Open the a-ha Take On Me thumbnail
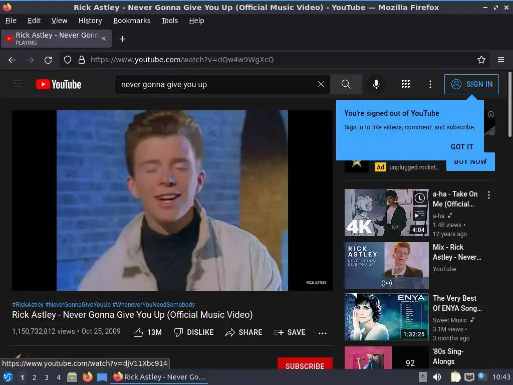Image resolution: width=513 pixels, height=385 pixels. [x=386, y=213]
